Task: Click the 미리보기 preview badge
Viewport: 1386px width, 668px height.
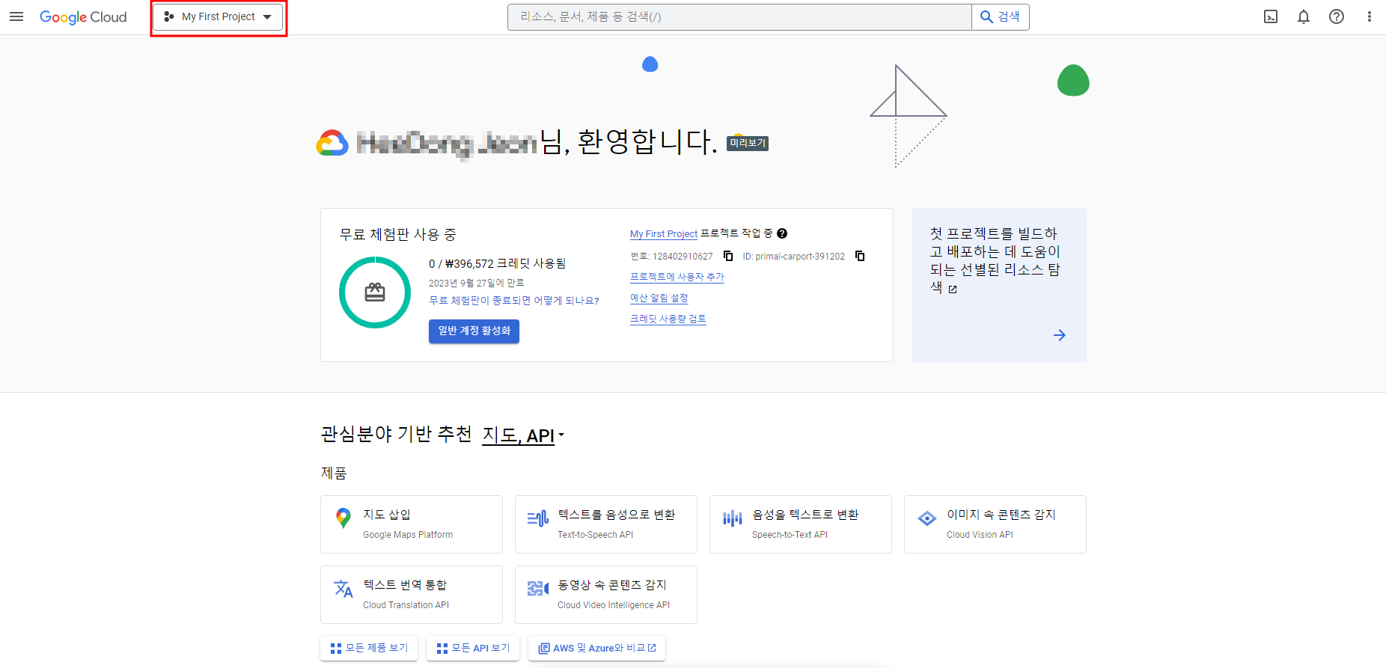Action: (x=748, y=143)
